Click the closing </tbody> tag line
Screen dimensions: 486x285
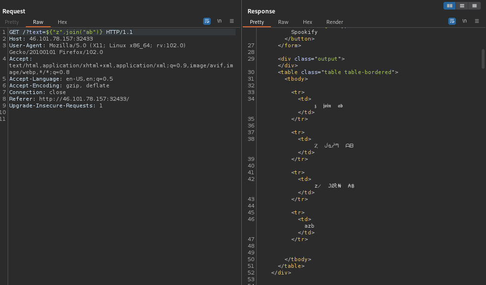coord(298,259)
